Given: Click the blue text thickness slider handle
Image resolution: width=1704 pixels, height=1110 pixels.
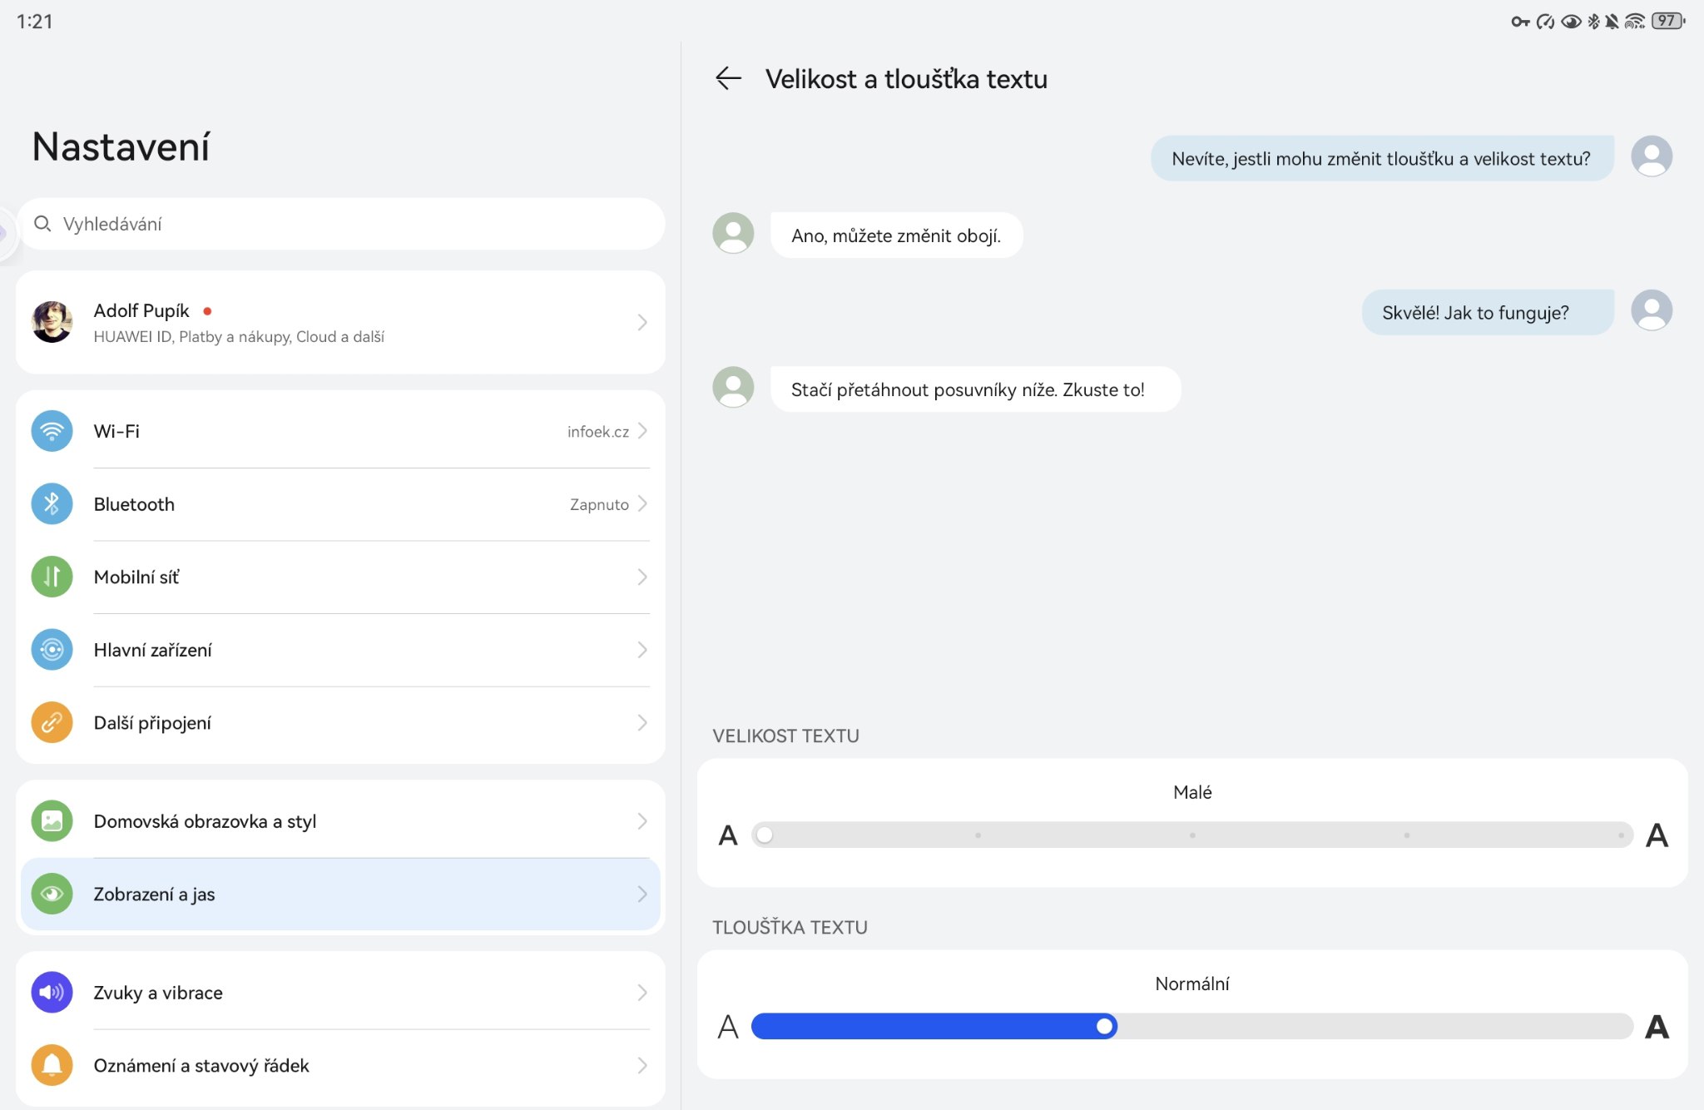Looking at the screenshot, I should tap(1105, 1027).
